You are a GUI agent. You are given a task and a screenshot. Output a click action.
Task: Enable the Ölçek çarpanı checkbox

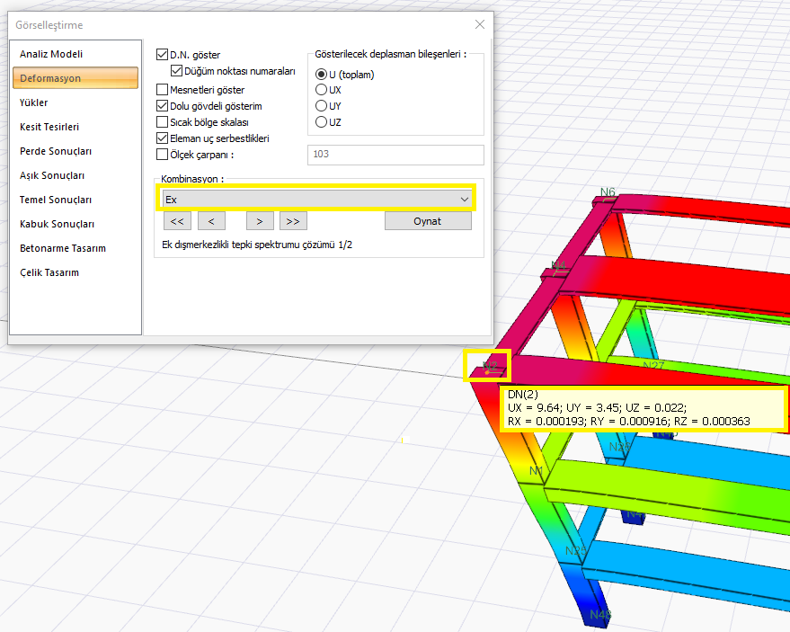[163, 154]
